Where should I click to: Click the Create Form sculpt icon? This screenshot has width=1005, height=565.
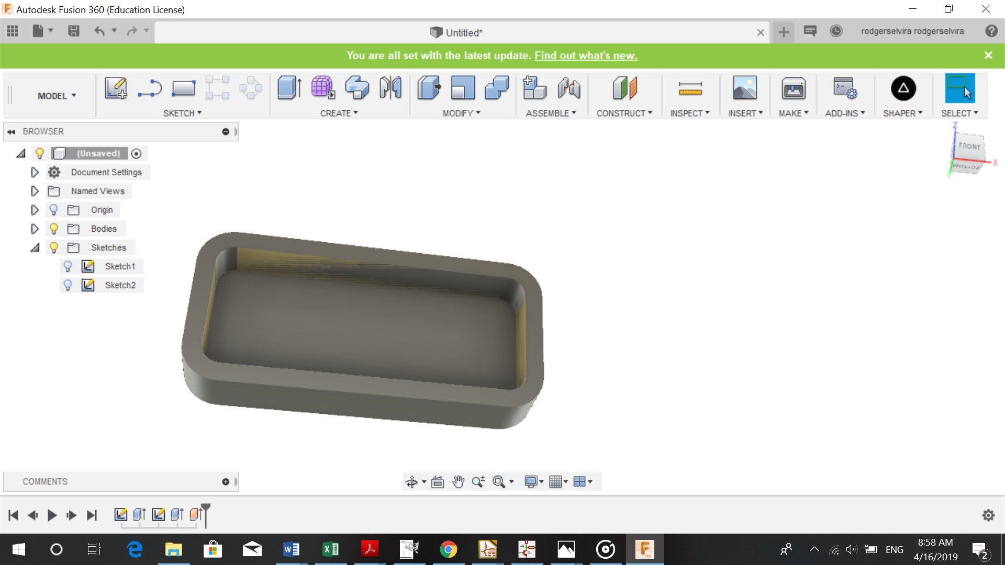click(323, 88)
